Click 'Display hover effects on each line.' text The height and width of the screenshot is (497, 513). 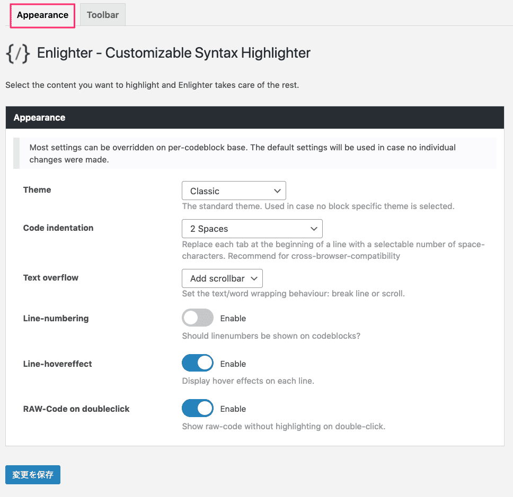248,381
